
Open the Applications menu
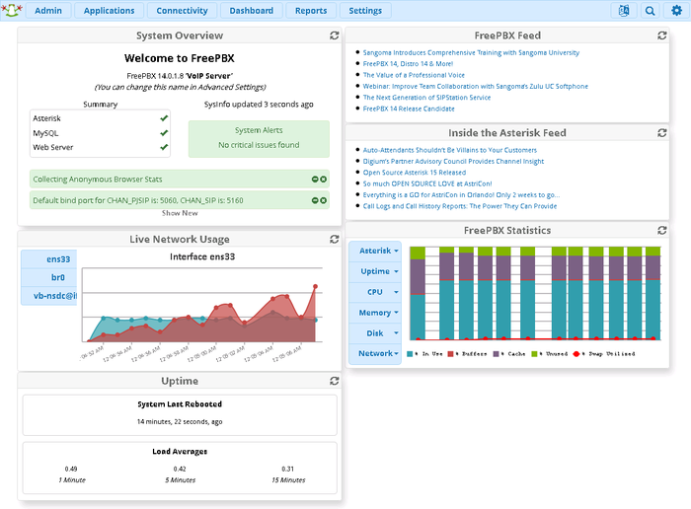click(x=110, y=11)
